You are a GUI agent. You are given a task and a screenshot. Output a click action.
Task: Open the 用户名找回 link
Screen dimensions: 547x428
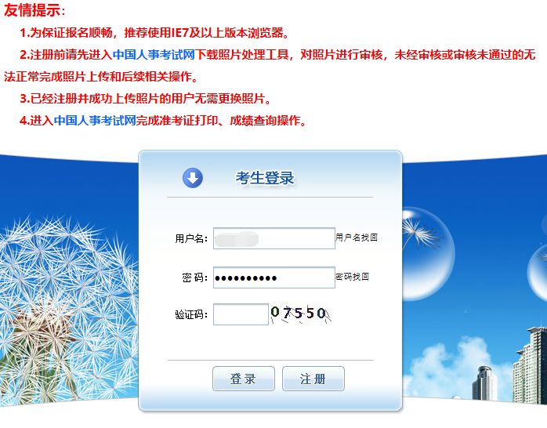(x=357, y=238)
